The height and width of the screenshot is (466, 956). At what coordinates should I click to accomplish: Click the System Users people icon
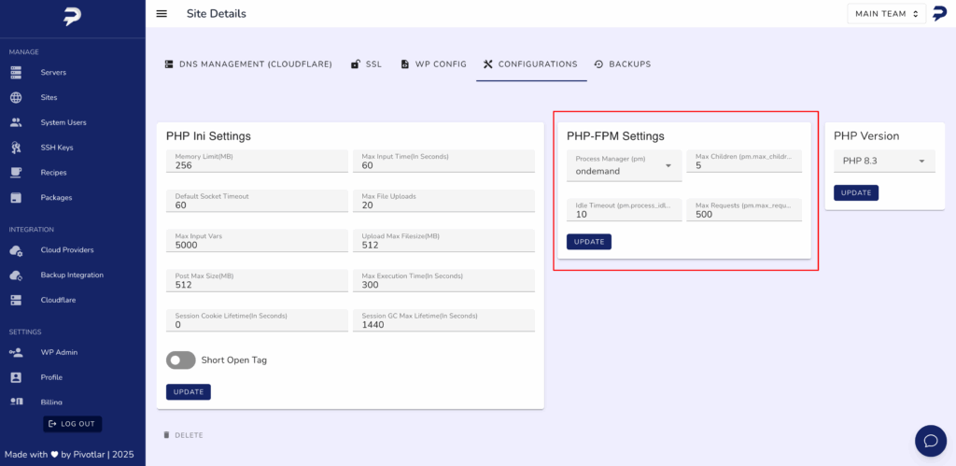pyautogui.click(x=16, y=122)
